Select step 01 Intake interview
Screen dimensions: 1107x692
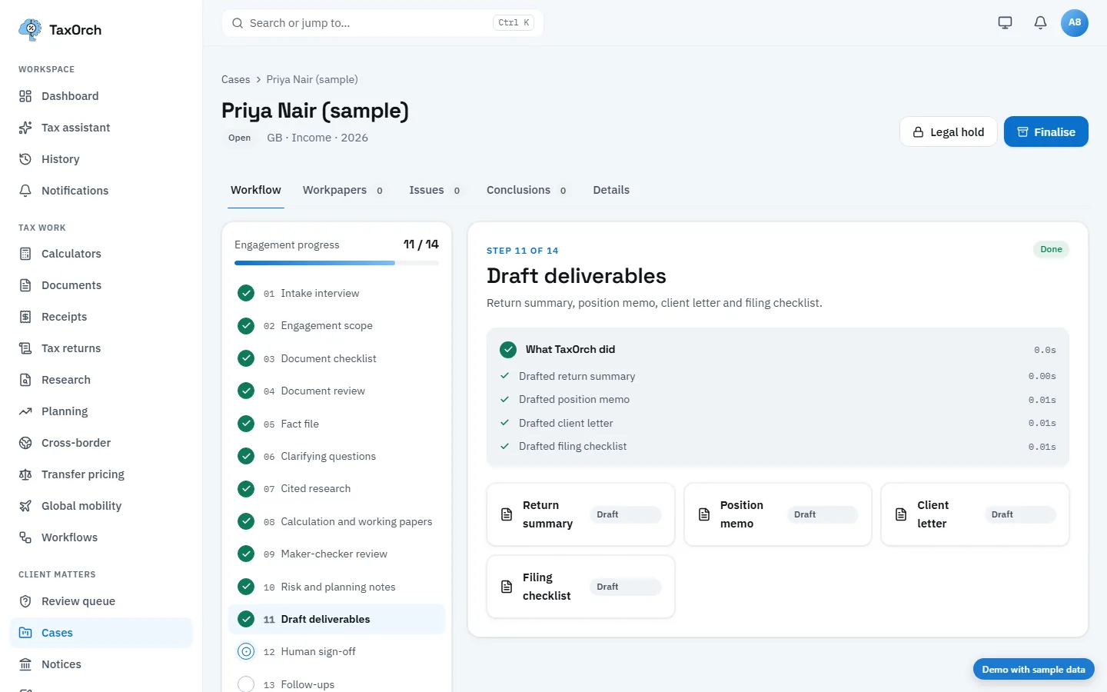tap(337, 293)
